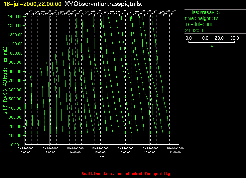Click the 17.90 profile label at top
This screenshot has height=178, width=246.
click(60, 13)
